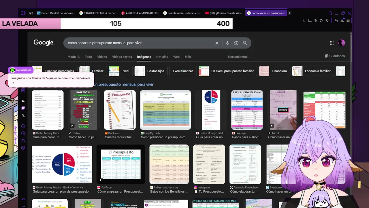The width and height of the screenshot is (369, 208).
Task: Open the Google apps grid
Action: pyautogui.click(x=332, y=43)
